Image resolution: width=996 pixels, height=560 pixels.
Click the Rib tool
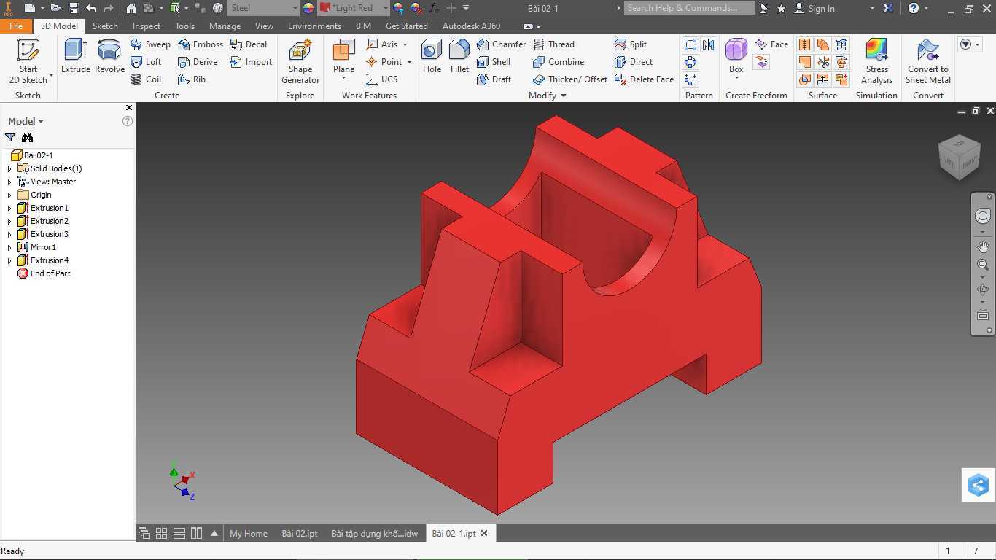point(192,79)
